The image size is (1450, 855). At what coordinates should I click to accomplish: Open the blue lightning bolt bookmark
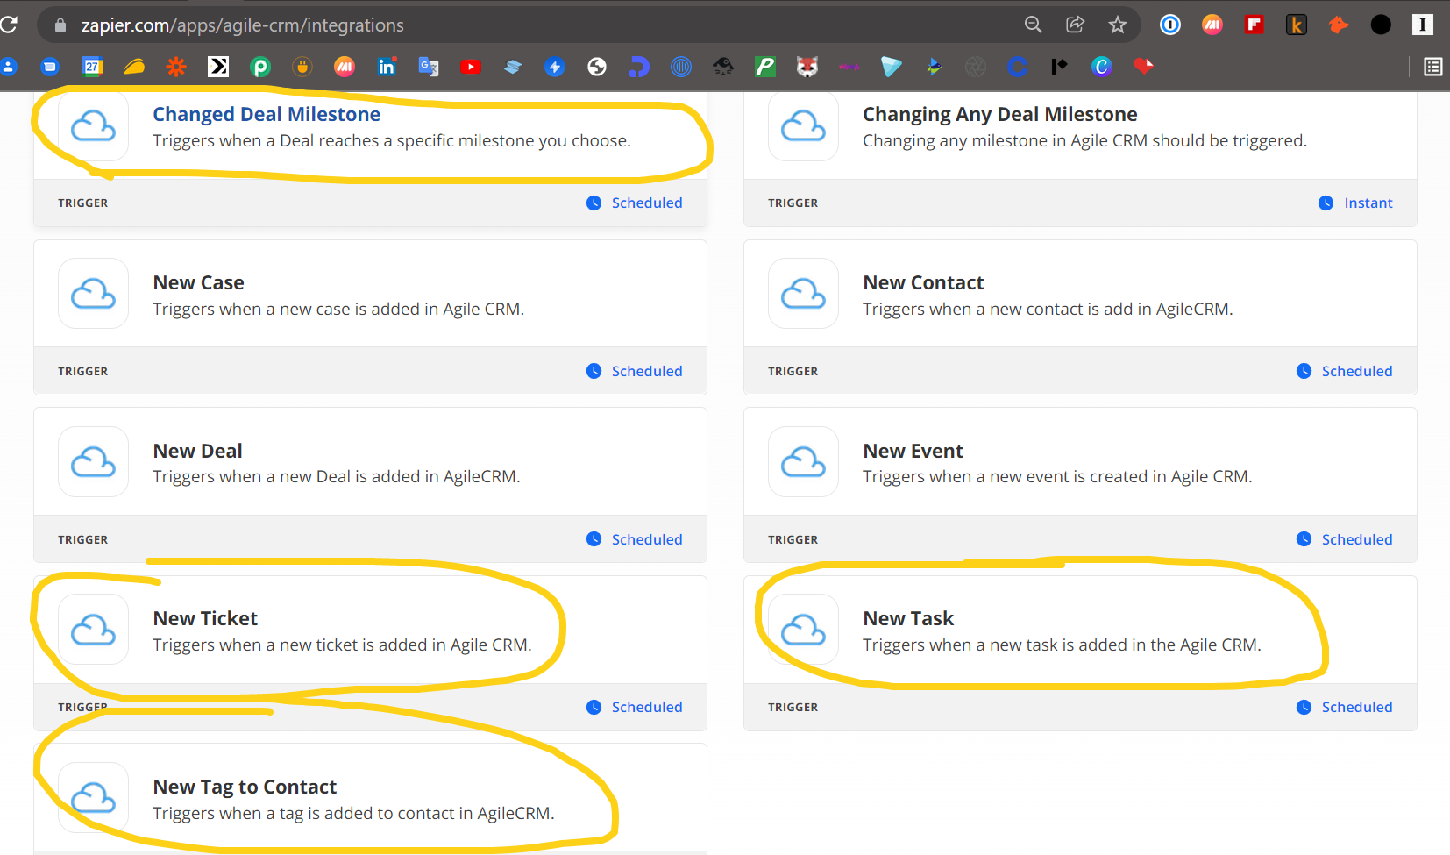555,67
